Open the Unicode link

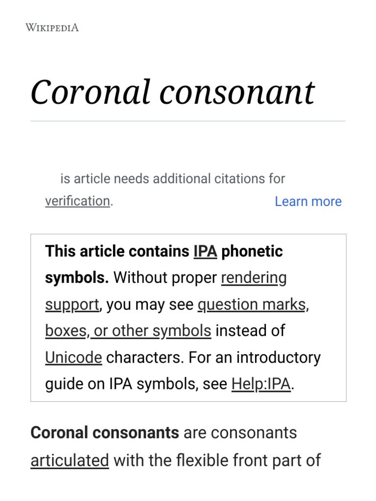(73, 357)
